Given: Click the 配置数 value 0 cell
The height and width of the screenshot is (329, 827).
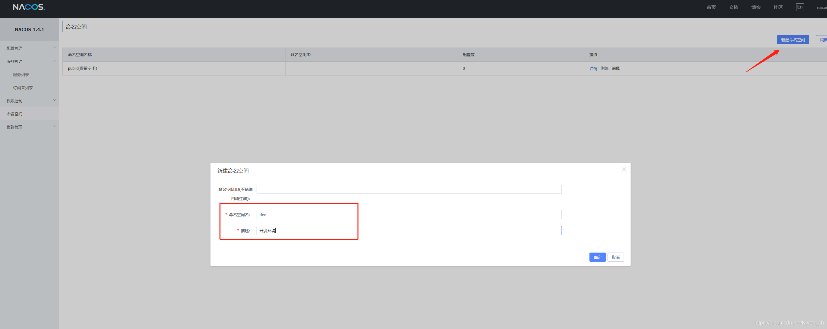Looking at the screenshot, I should click(520, 69).
